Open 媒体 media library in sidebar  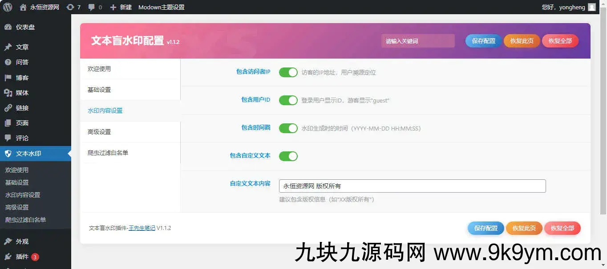point(22,93)
